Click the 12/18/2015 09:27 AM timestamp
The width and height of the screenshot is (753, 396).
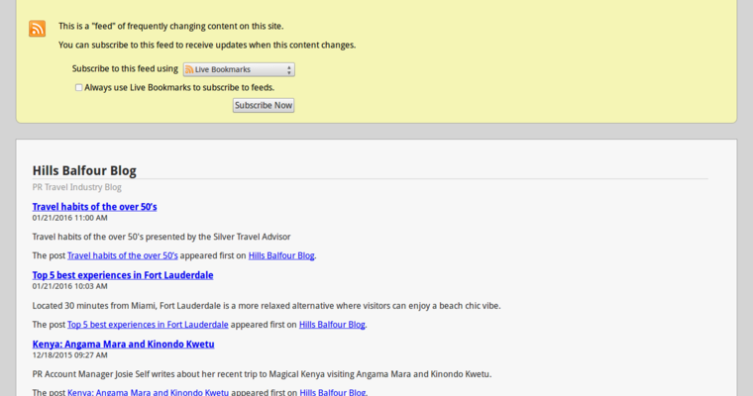pyautogui.click(x=70, y=355)
